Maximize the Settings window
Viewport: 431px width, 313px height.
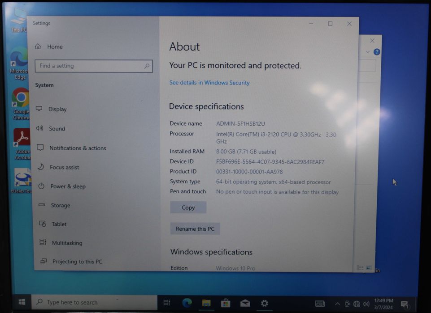[x=330, y=24]
